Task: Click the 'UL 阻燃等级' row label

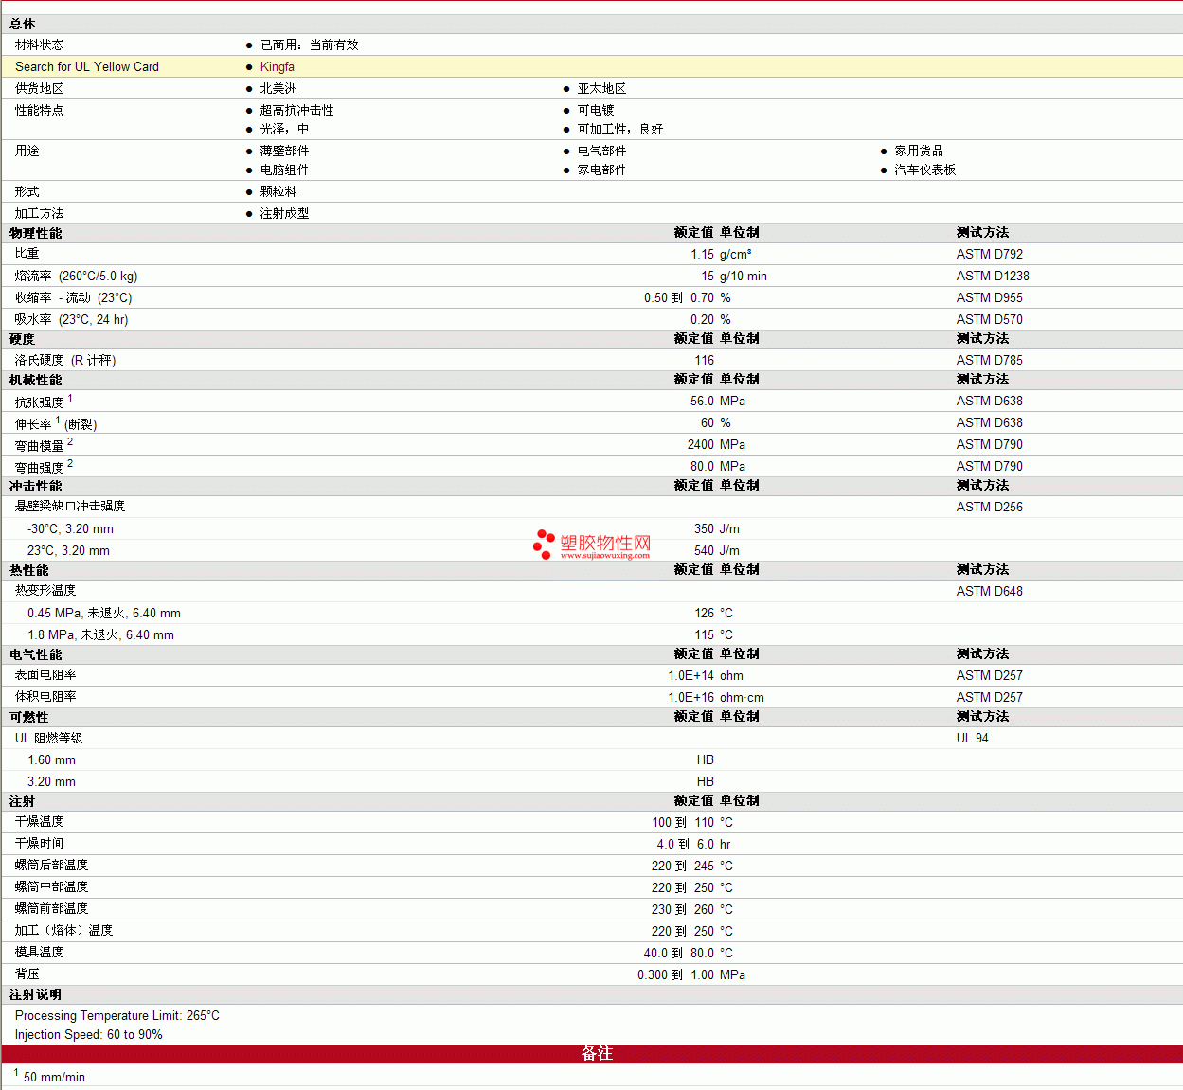Action: coord(48,738)
